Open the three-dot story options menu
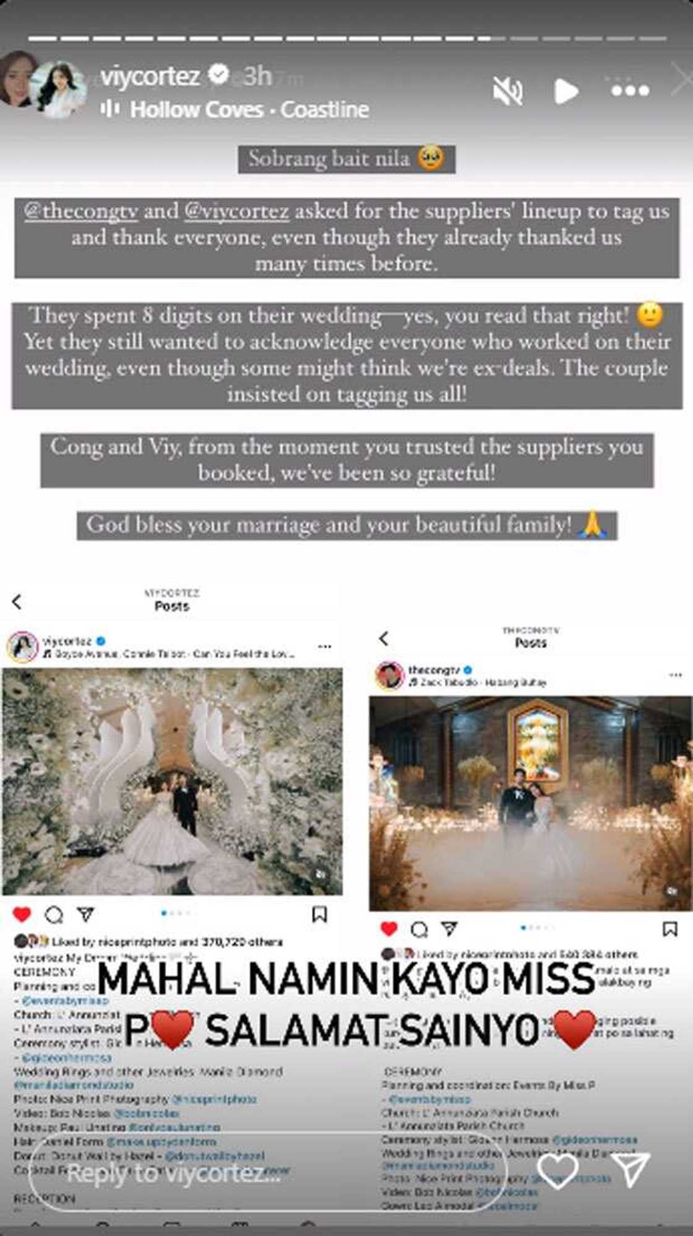The height and width of the screenshot is (1236, 693). [x=630, y=90]
